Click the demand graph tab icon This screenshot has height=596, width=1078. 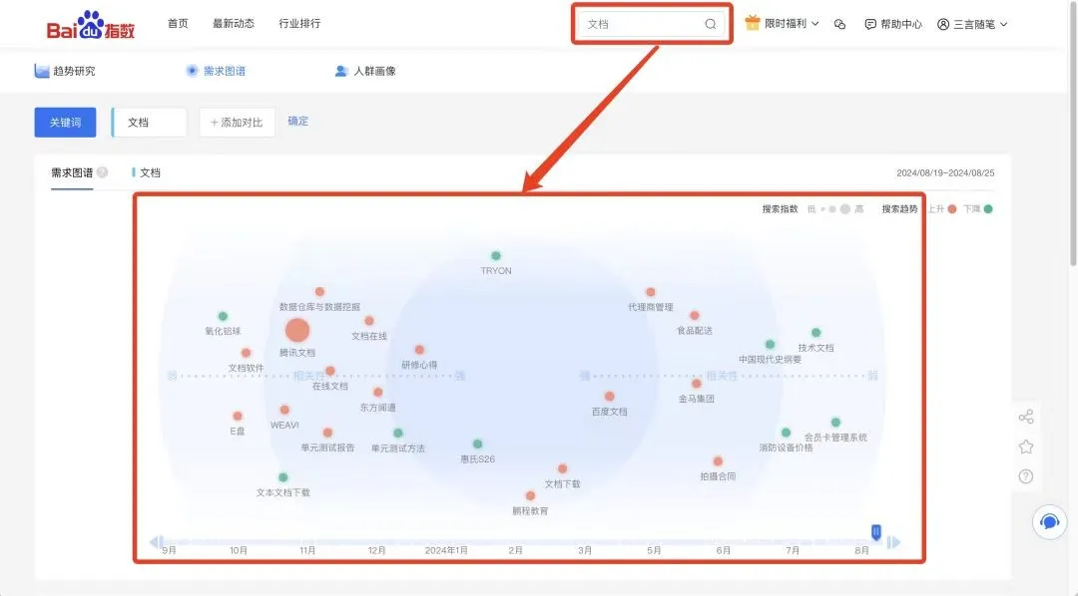(x=192, y=71)
